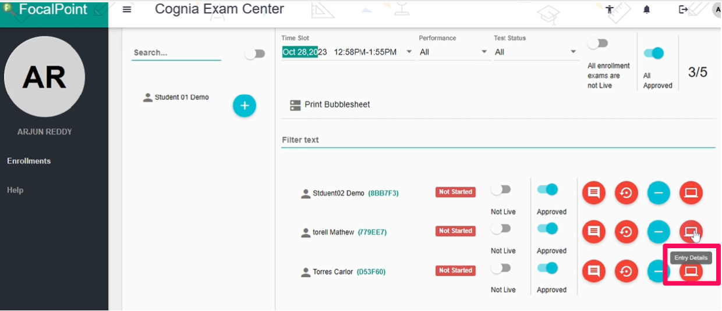Toggle Not Live switch for torell Mathew
Viewport: 722px width, 311px height.
(501, 228)
